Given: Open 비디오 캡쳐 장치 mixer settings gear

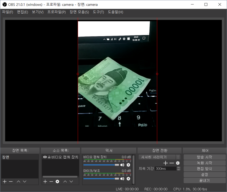Looking at the screenshot, I should click(128, 165).
